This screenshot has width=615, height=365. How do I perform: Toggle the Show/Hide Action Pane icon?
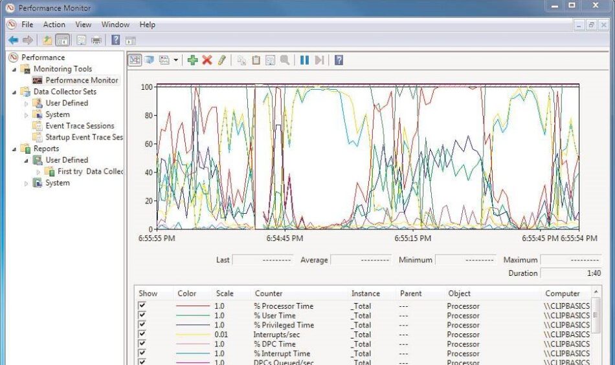(131, 41)
